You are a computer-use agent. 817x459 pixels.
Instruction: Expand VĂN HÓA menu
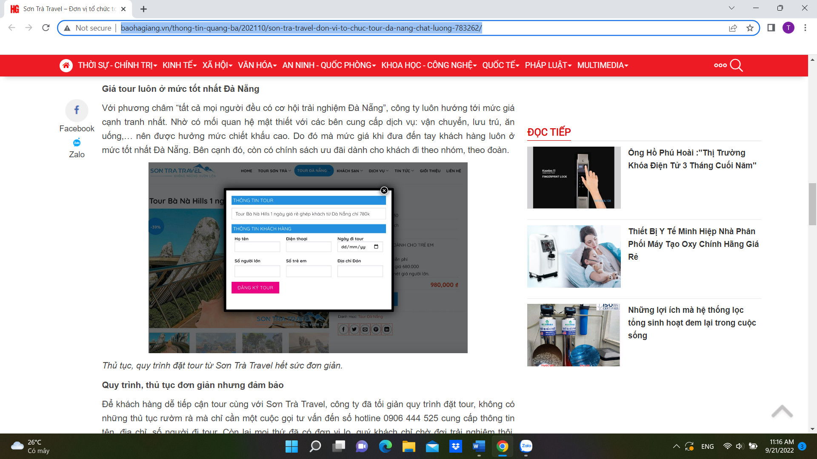point(257,65)
